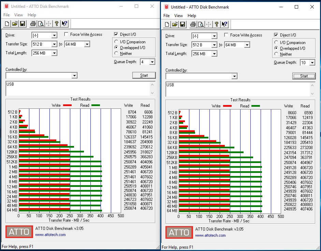The width and height of the screenshot is (321, 251).
Task: Click Print Preview icon in right window toolbar
Action: pyautogui.click(x=201, y=24)
